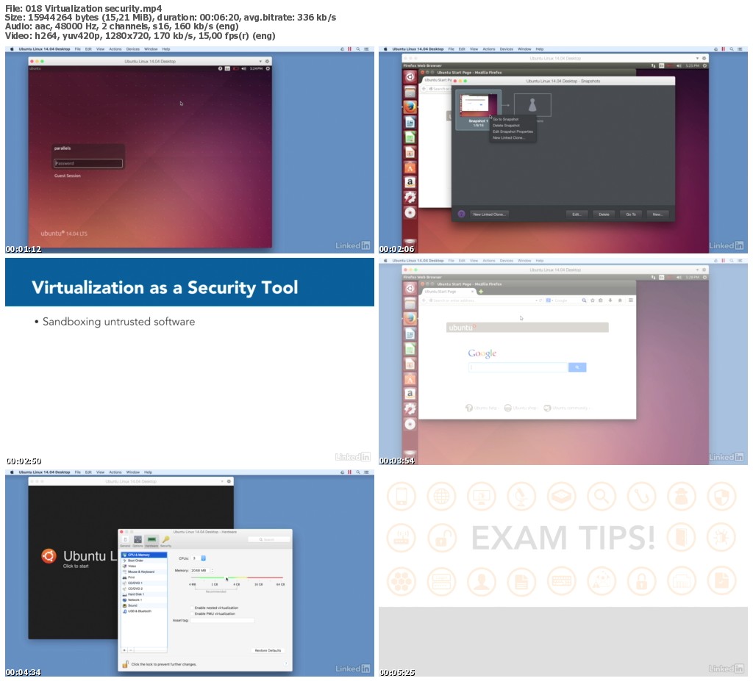753x681 pixels.
Task: Click gear icon in VM title bar of 00:01:12 frame
Action: pyautogui.click(x=267, y=62)
